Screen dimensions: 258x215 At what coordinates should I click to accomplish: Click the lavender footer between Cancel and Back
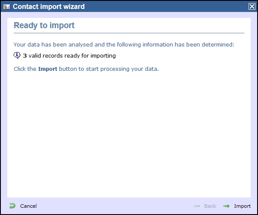pyautogui.click(x=115, y=206)
